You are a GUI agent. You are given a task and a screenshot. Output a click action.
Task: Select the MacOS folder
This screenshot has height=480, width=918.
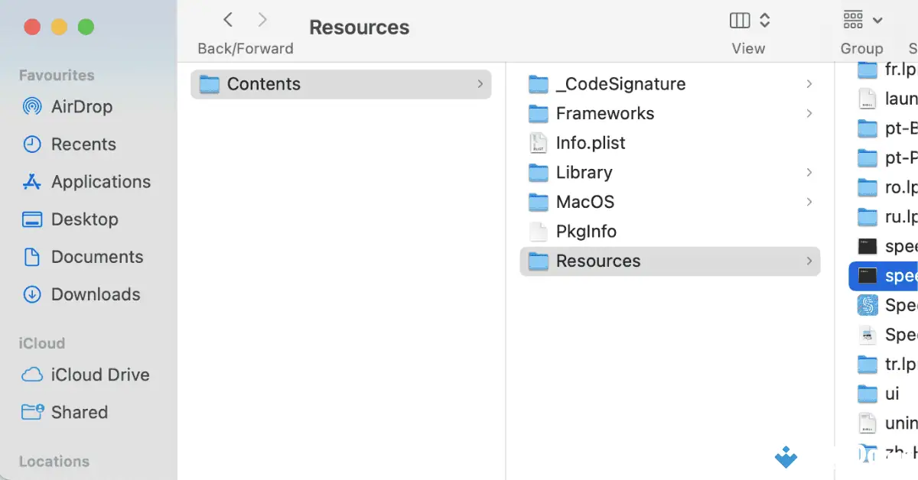[584, 202]
